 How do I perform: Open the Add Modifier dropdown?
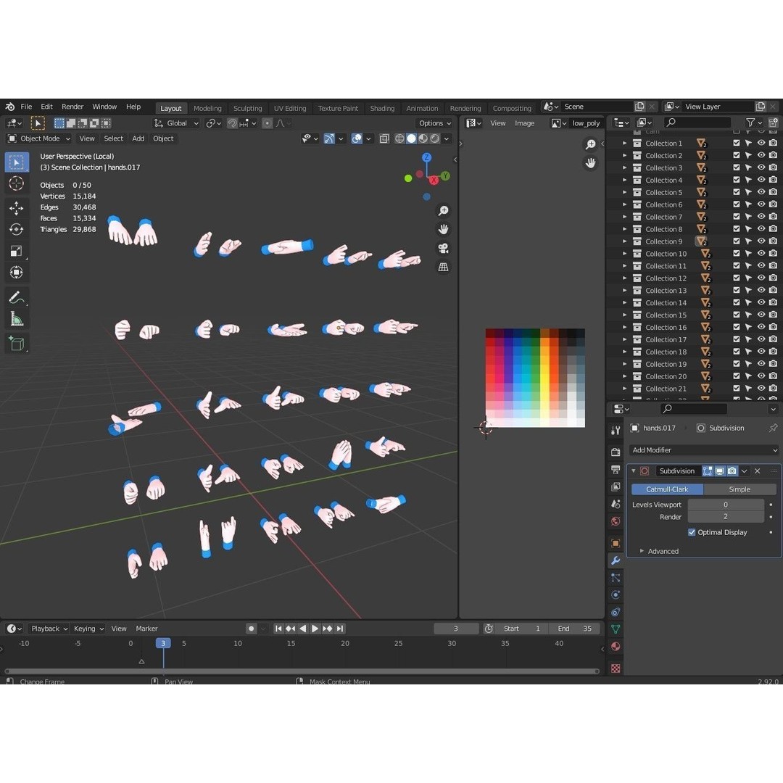click(703, 449)
